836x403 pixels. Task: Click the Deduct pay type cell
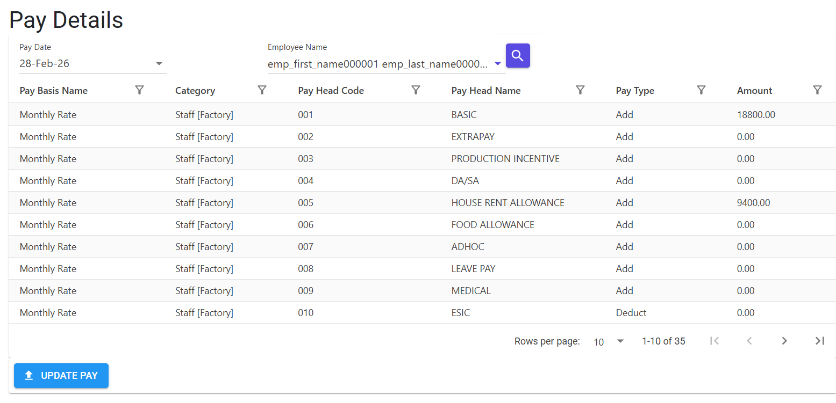coord(631,313)
